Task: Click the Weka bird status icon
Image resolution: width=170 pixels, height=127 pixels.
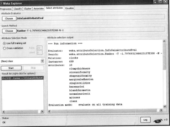Action: 158,121
